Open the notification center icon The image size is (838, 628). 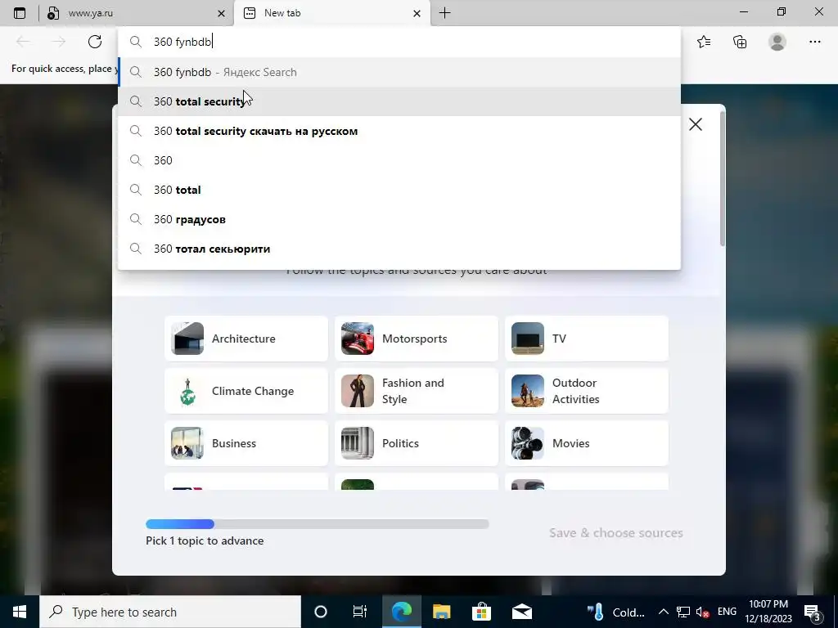(x=813, y=612)
